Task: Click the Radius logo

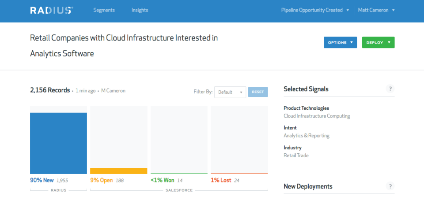Action: point(51,10)
